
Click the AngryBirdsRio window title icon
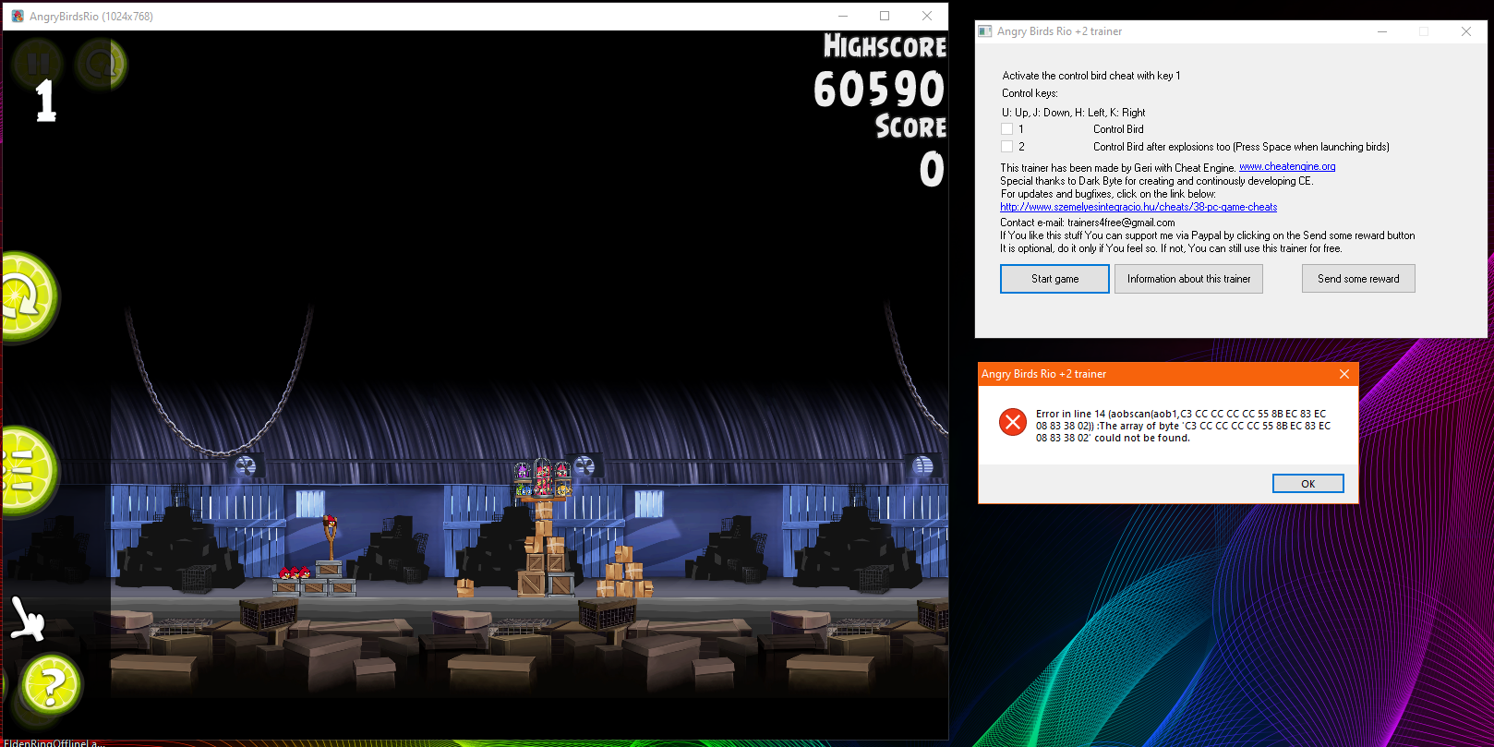pyautogui.click(x=18, y=17)
